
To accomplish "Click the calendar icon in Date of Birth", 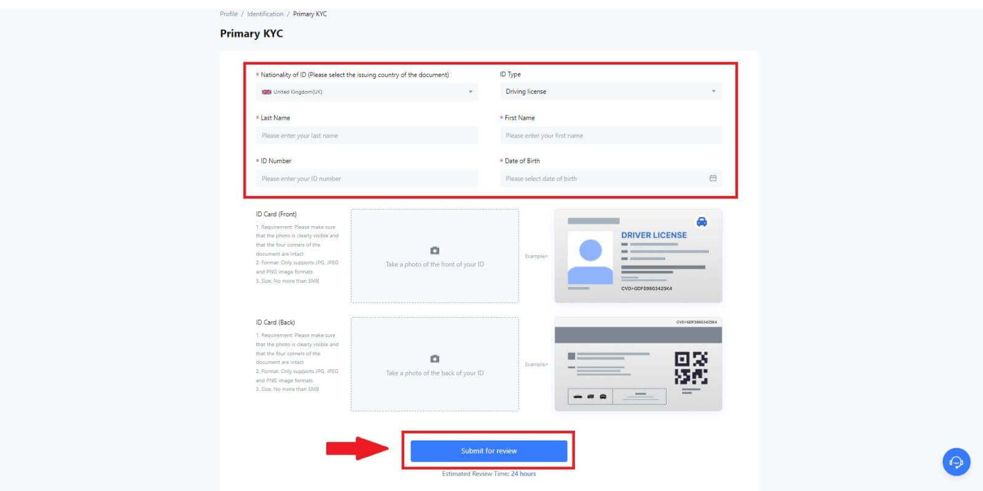I will click(713, 178).
